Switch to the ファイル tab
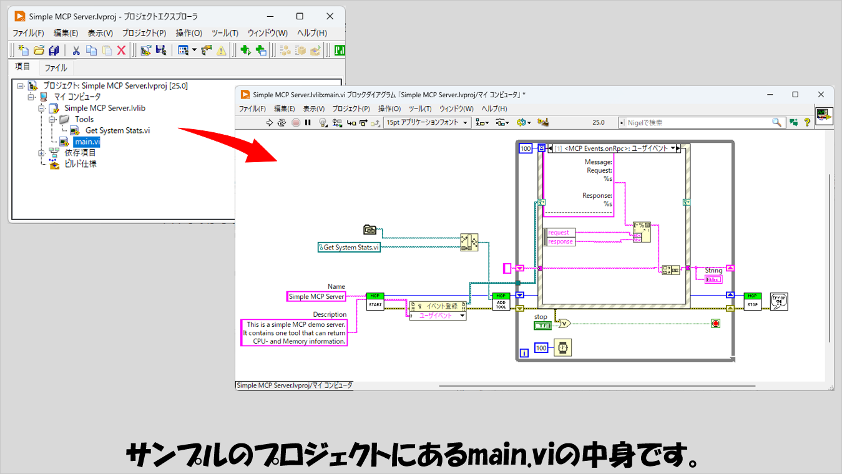Image resolution: width=842 pixels, height=474 pixels. (x=56, y=67)
